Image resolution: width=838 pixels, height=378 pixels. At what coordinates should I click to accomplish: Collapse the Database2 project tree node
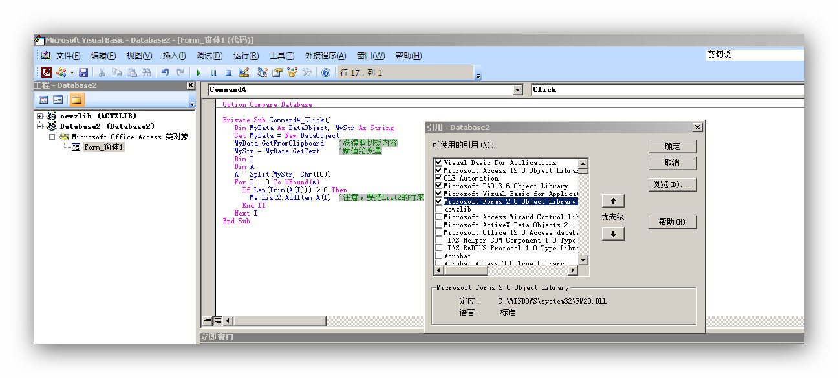[x=40, y=126]
